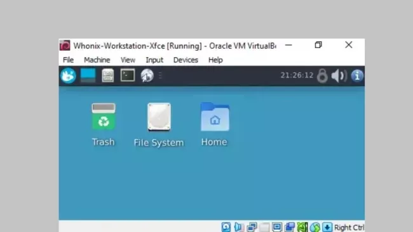Screen dimensions: 413x232
Task: Click the blue info icon in the panel
Action: click(357, 76)
